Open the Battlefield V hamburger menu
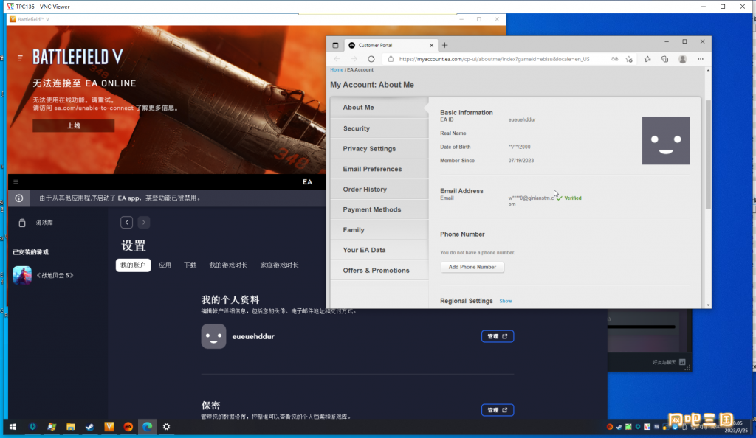 tap(20, 58)
